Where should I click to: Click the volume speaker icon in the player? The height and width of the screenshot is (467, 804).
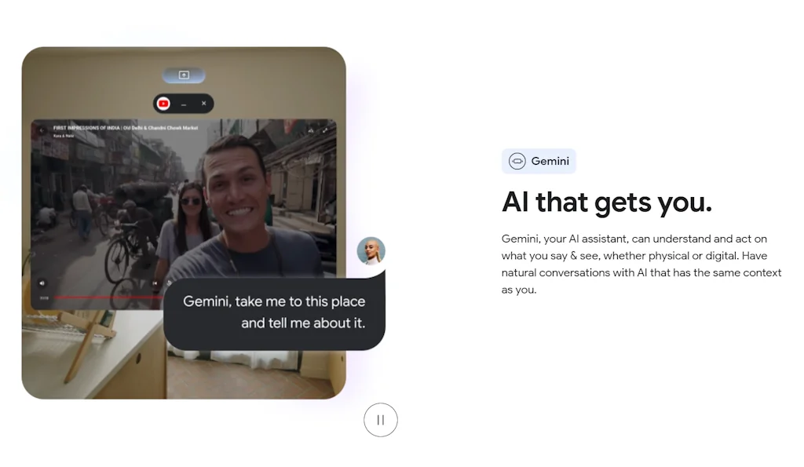pos(42,283)
